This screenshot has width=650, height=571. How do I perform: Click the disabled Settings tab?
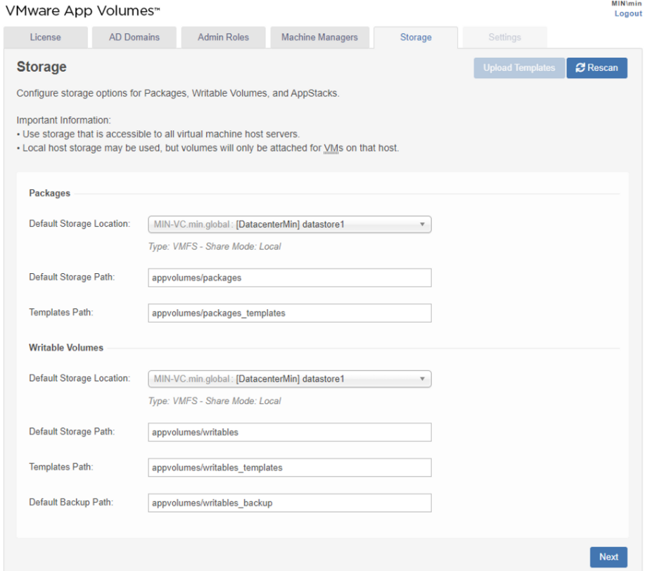click(x=504, y=37)
